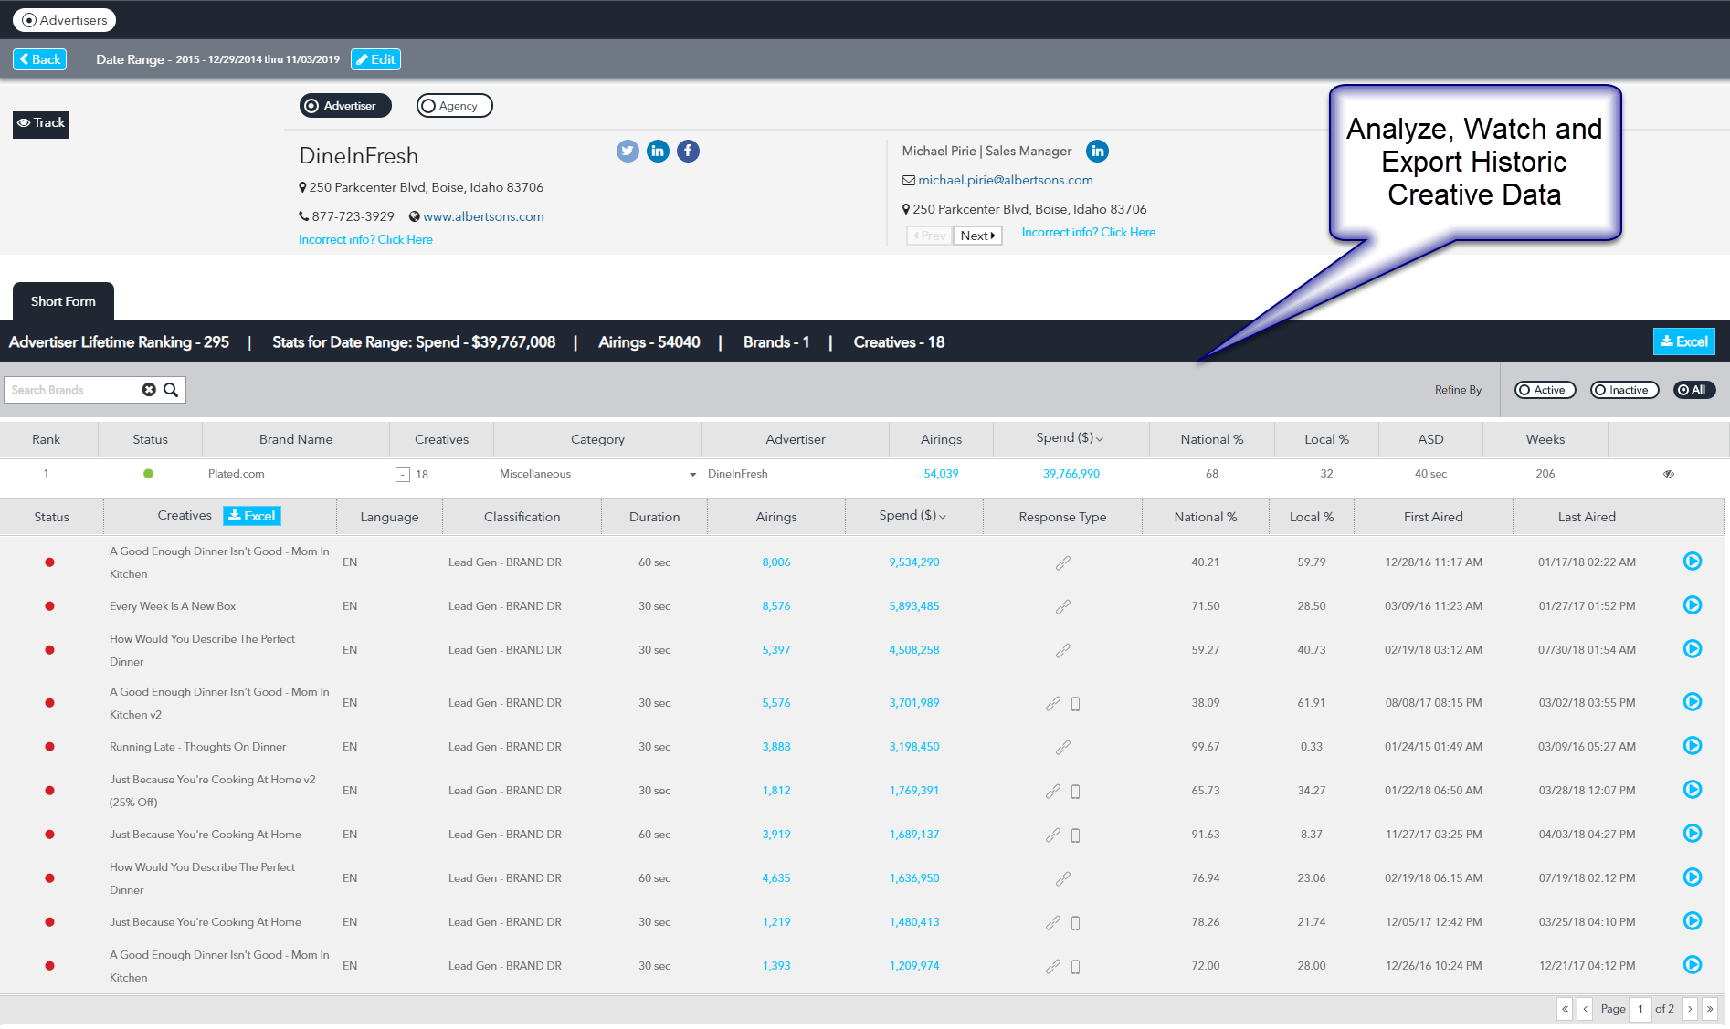Open the 9,534,290 spend value
The image size is (1730, 1029).
(x=914, y=562)
